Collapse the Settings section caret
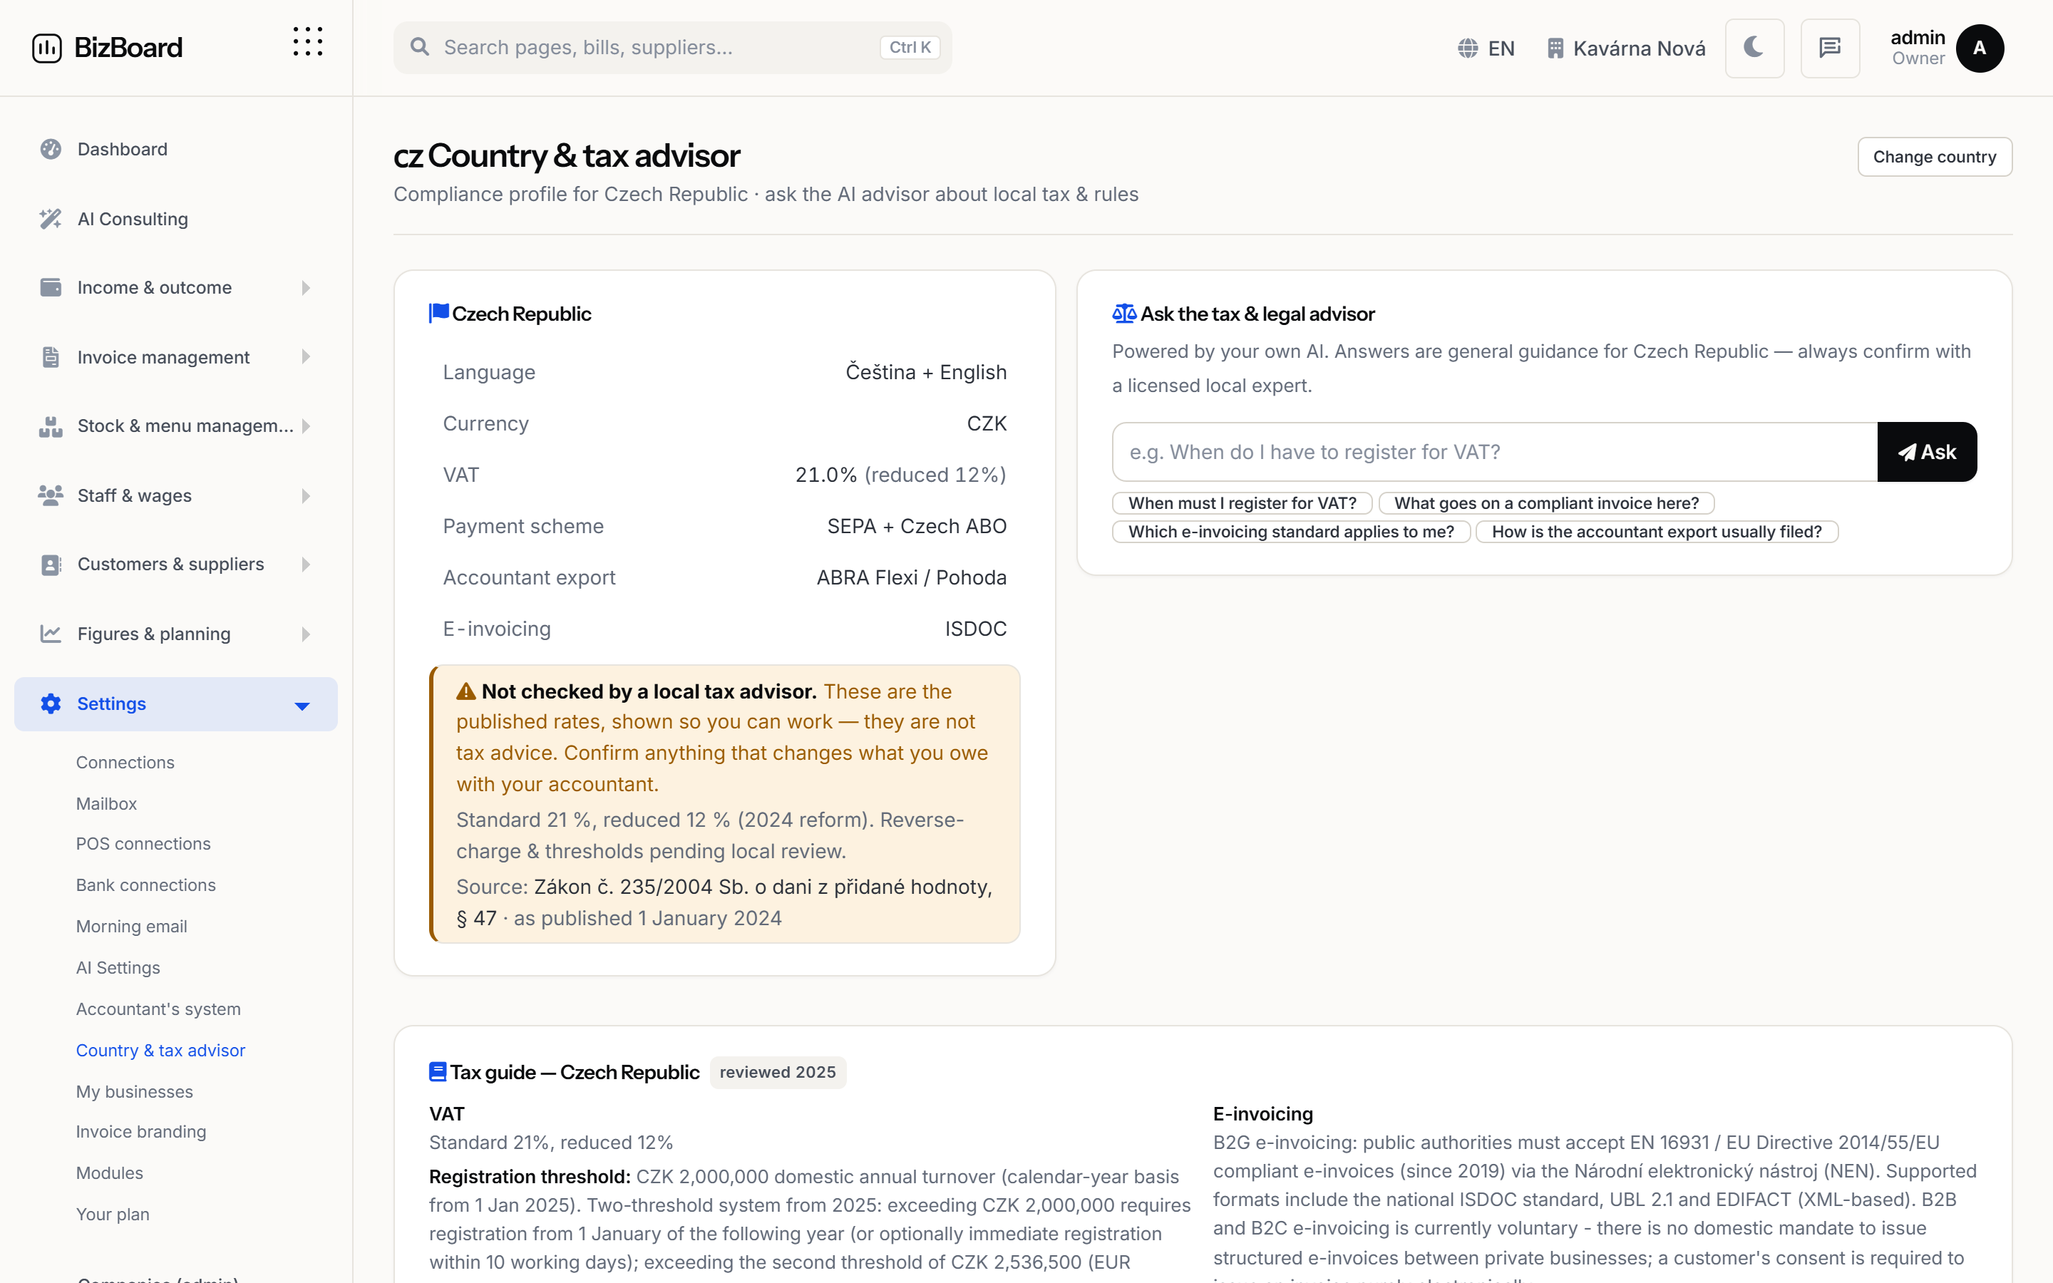2053x1283 pixels. point(302,706)
